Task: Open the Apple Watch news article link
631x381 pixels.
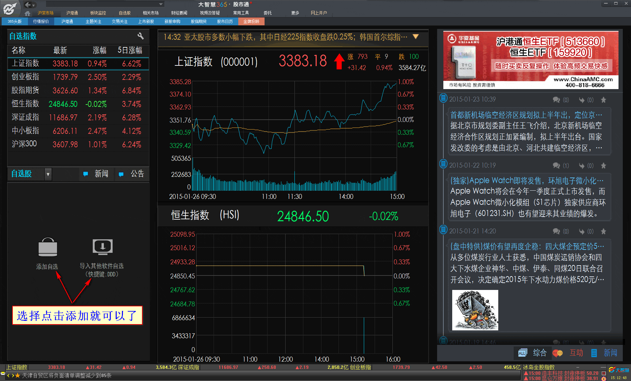Action: click(x=526, y=180)
